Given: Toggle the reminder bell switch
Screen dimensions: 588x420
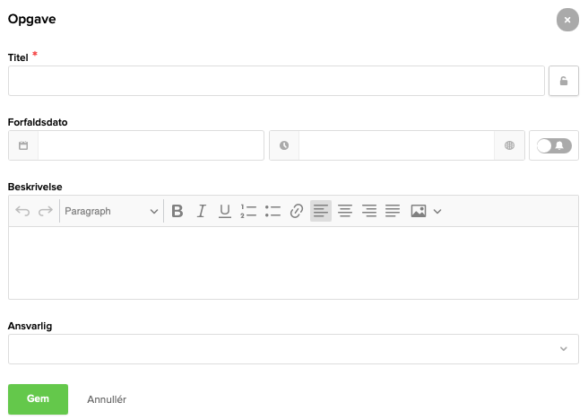Looking at the screenshot, I should 554,145.
